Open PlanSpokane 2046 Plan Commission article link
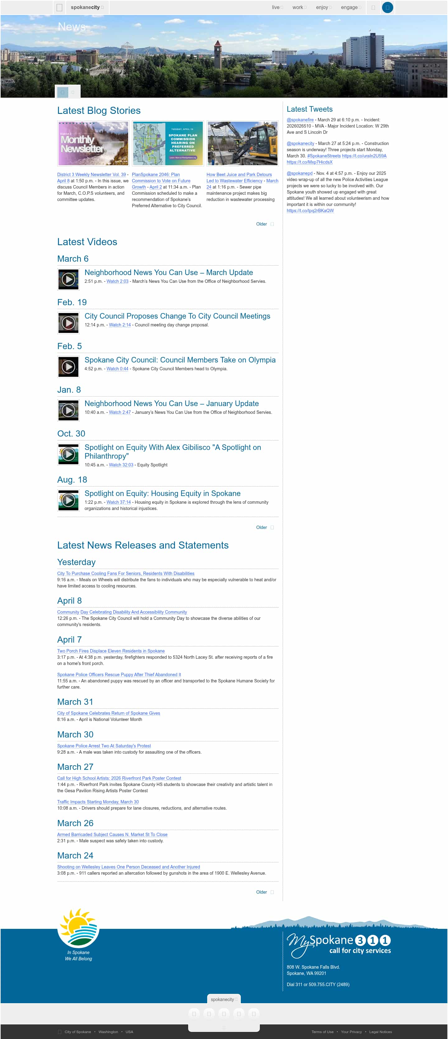The image size is (448, 1039). tap(161, 181)
